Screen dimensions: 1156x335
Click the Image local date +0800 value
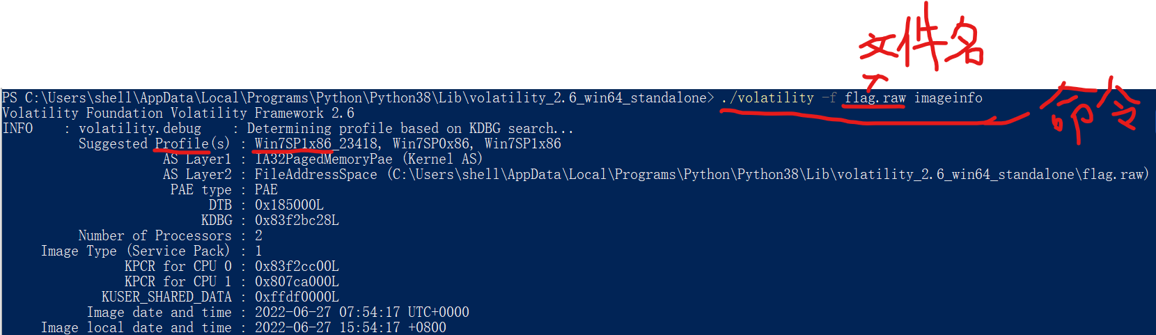click(x=350, y=327)
